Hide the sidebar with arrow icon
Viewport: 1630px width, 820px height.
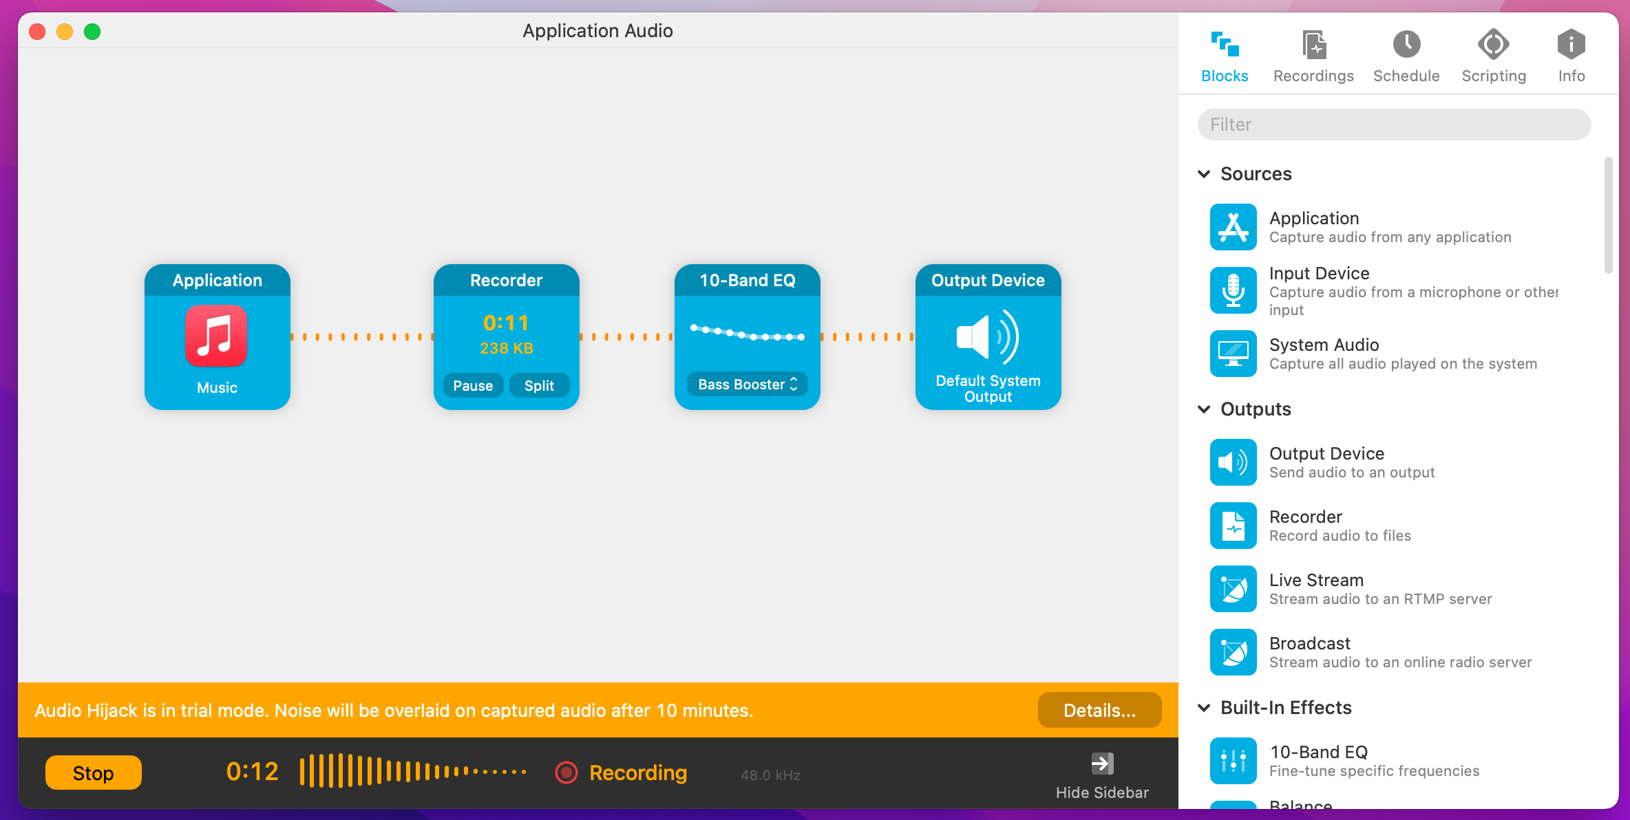[x=1102, y=764]
